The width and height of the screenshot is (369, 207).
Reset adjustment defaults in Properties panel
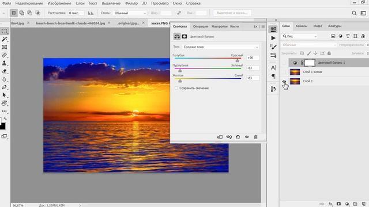[238, 137]
